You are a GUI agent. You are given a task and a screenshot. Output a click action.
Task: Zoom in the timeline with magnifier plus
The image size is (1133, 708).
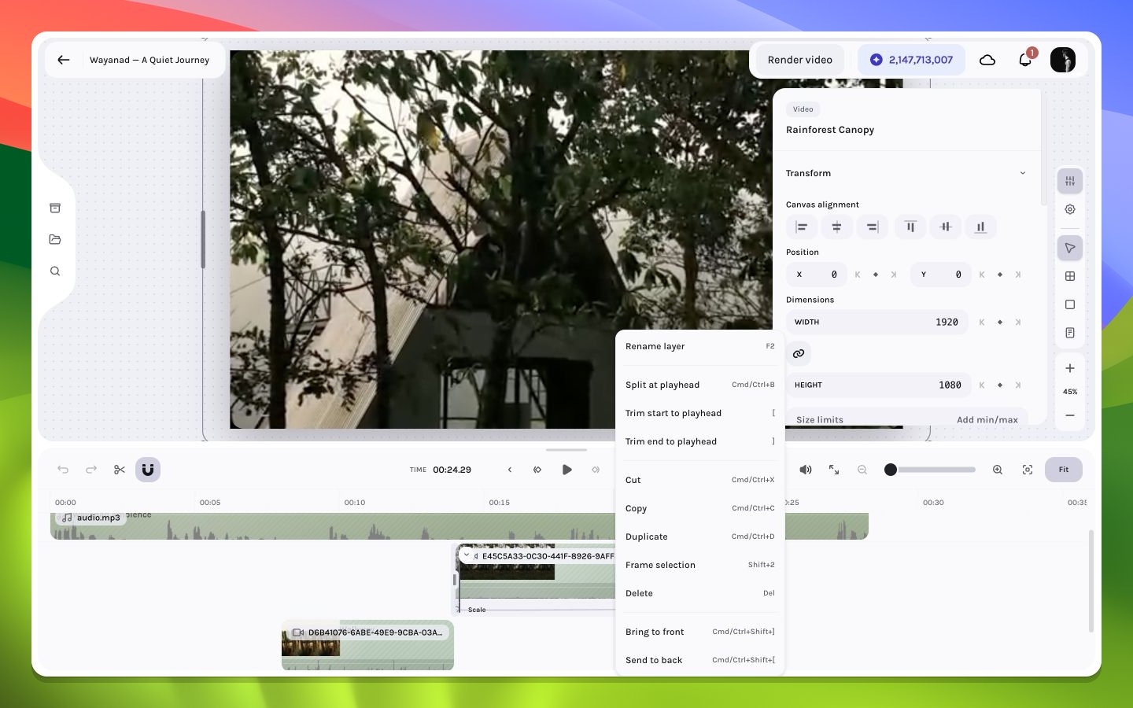pyautogui.click(x=998, y=470)
